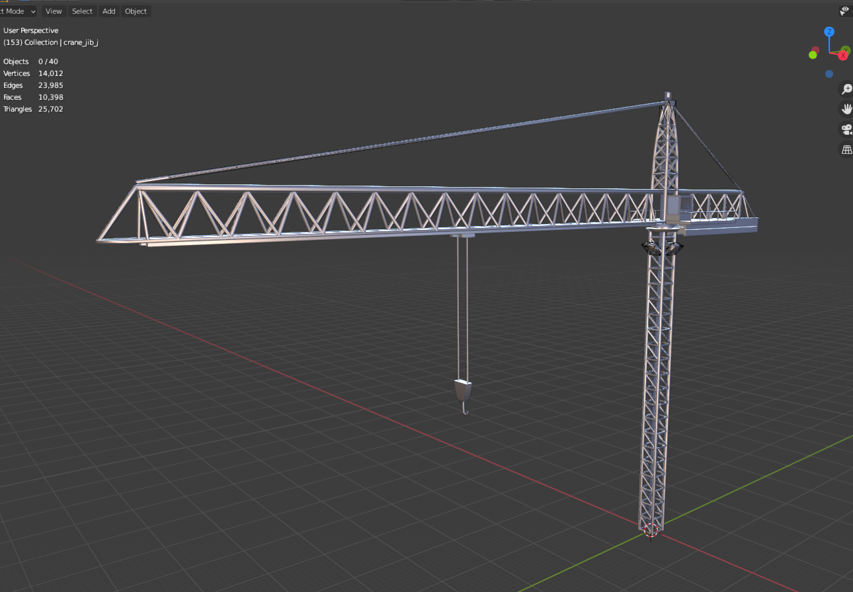Viewport: 853px width, 592px height.
Task: Click the red X axis gizmo handle
Action: (x=843, y=55)
